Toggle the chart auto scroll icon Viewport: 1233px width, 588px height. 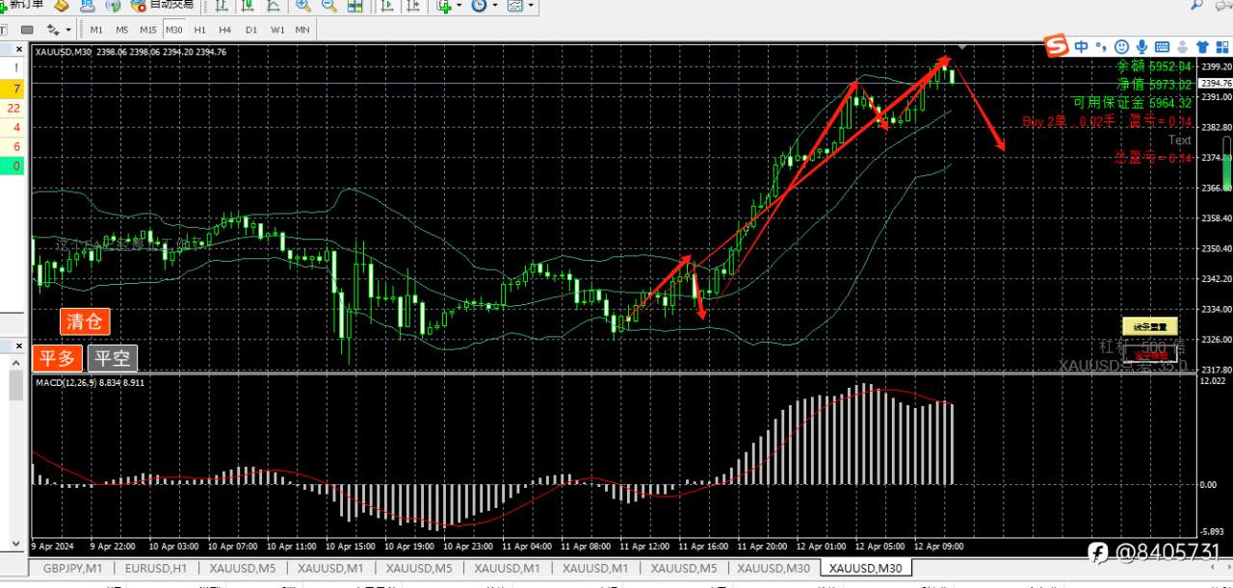click(x=387, y=6)
